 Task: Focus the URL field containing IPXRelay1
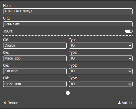point(68,24)
